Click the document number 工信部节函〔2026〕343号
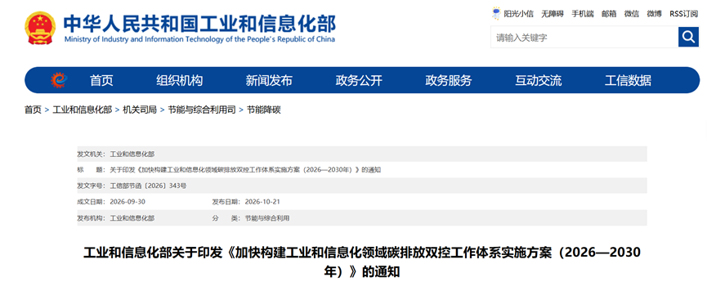Screen dimensions: 707x300 (148, 186)
